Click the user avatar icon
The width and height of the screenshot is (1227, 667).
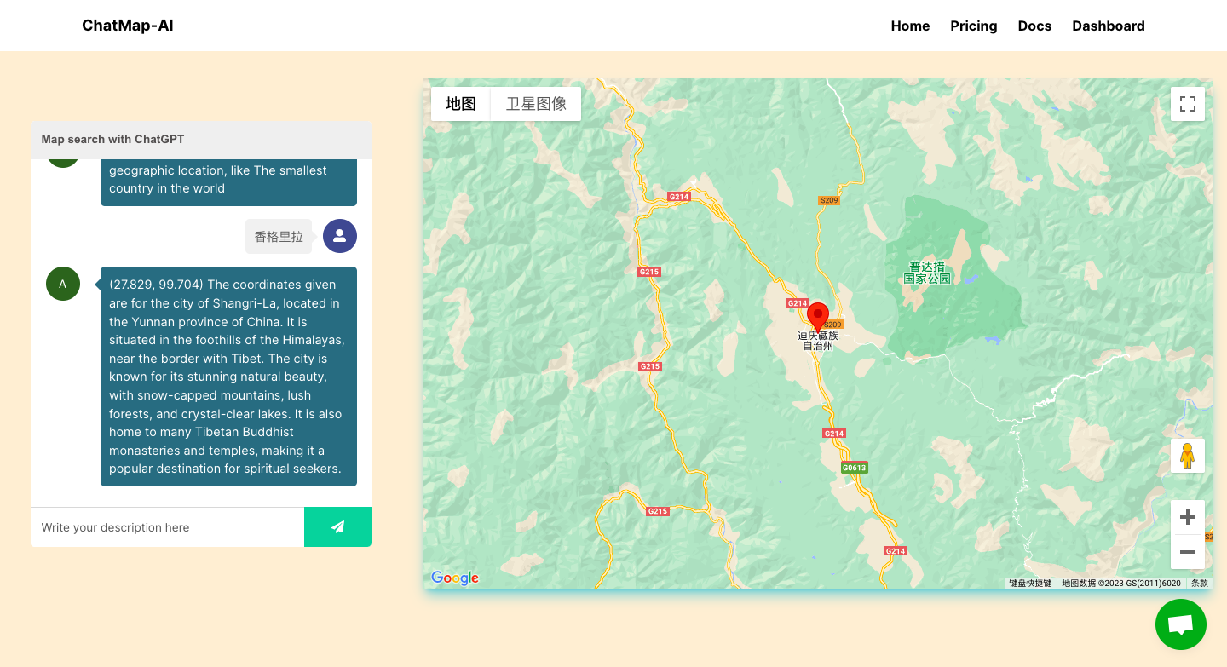pos(340,236)
